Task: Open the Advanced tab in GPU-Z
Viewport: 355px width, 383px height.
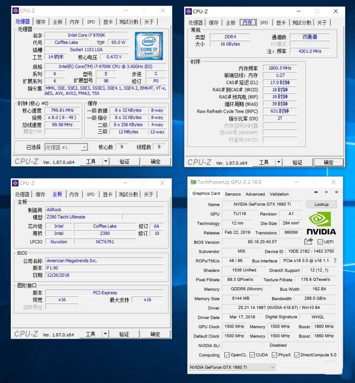Action: pos(255,194)
